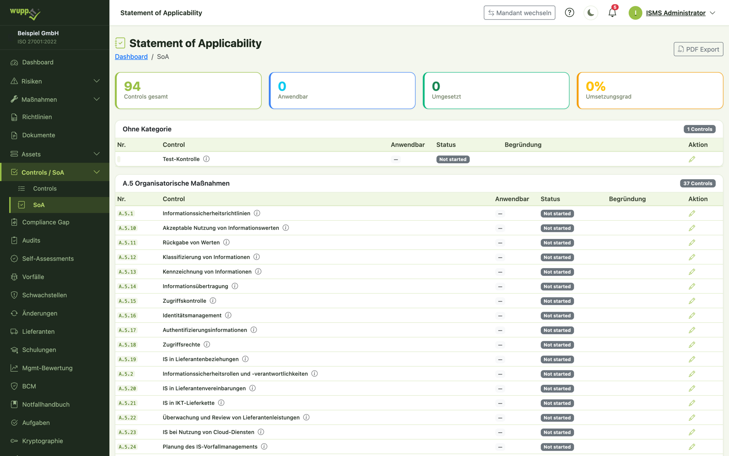Open ISMS Administrator user menu

[x=672, y=13]
